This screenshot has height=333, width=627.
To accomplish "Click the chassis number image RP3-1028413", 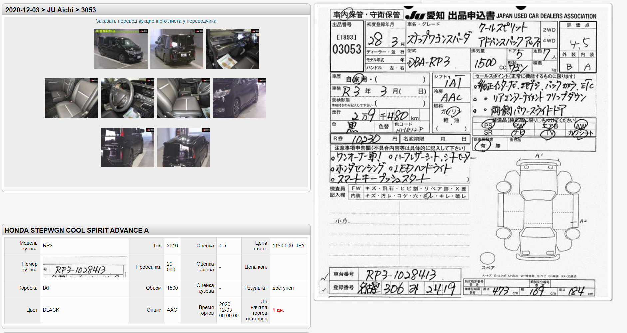I will pos(85,267).
